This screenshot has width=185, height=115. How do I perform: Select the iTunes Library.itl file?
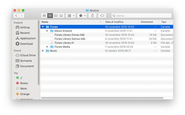[x=64, y=43]
